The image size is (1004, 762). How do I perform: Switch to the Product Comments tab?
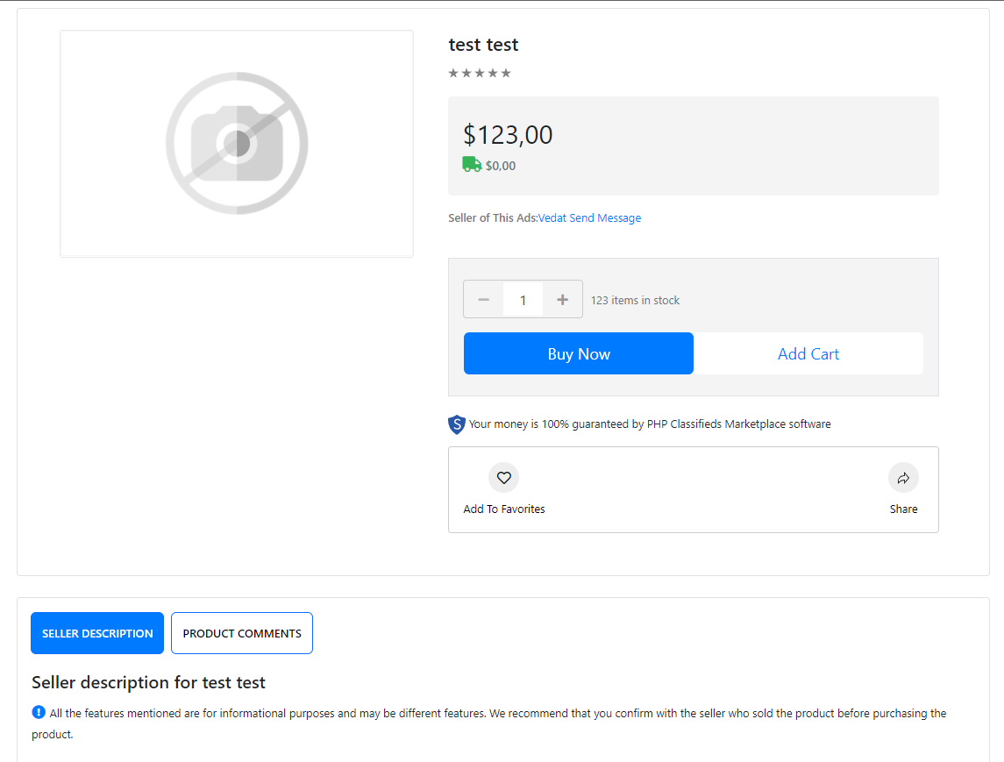[242, 633]
